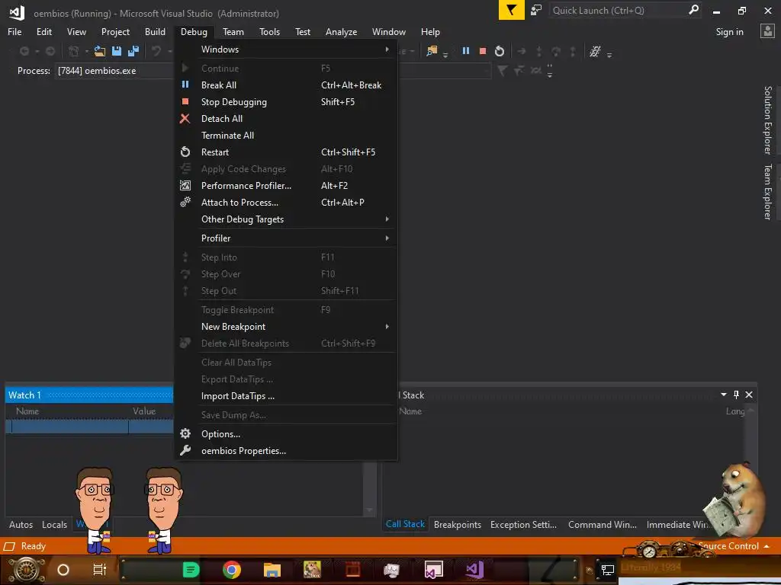Open Call Stack window position dropdown arrow
The image size is (781, 585).
[x=724, y=395]
